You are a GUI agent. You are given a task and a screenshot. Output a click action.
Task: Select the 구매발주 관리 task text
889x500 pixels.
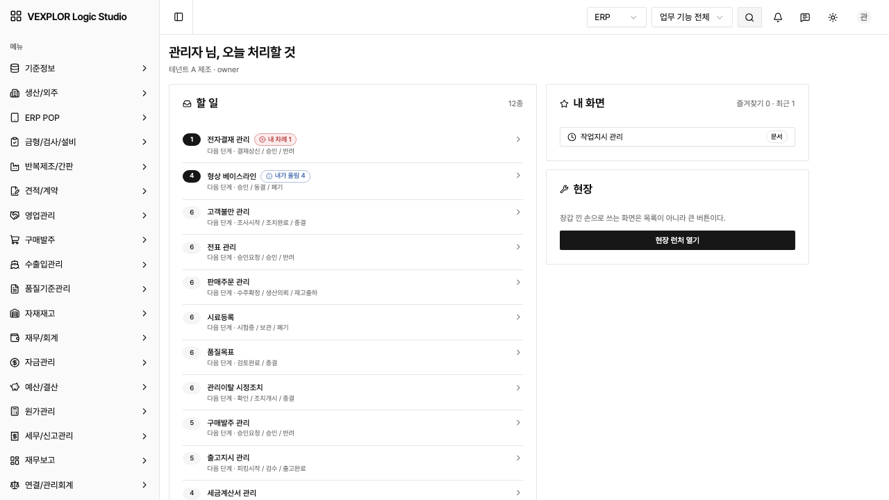229,423
